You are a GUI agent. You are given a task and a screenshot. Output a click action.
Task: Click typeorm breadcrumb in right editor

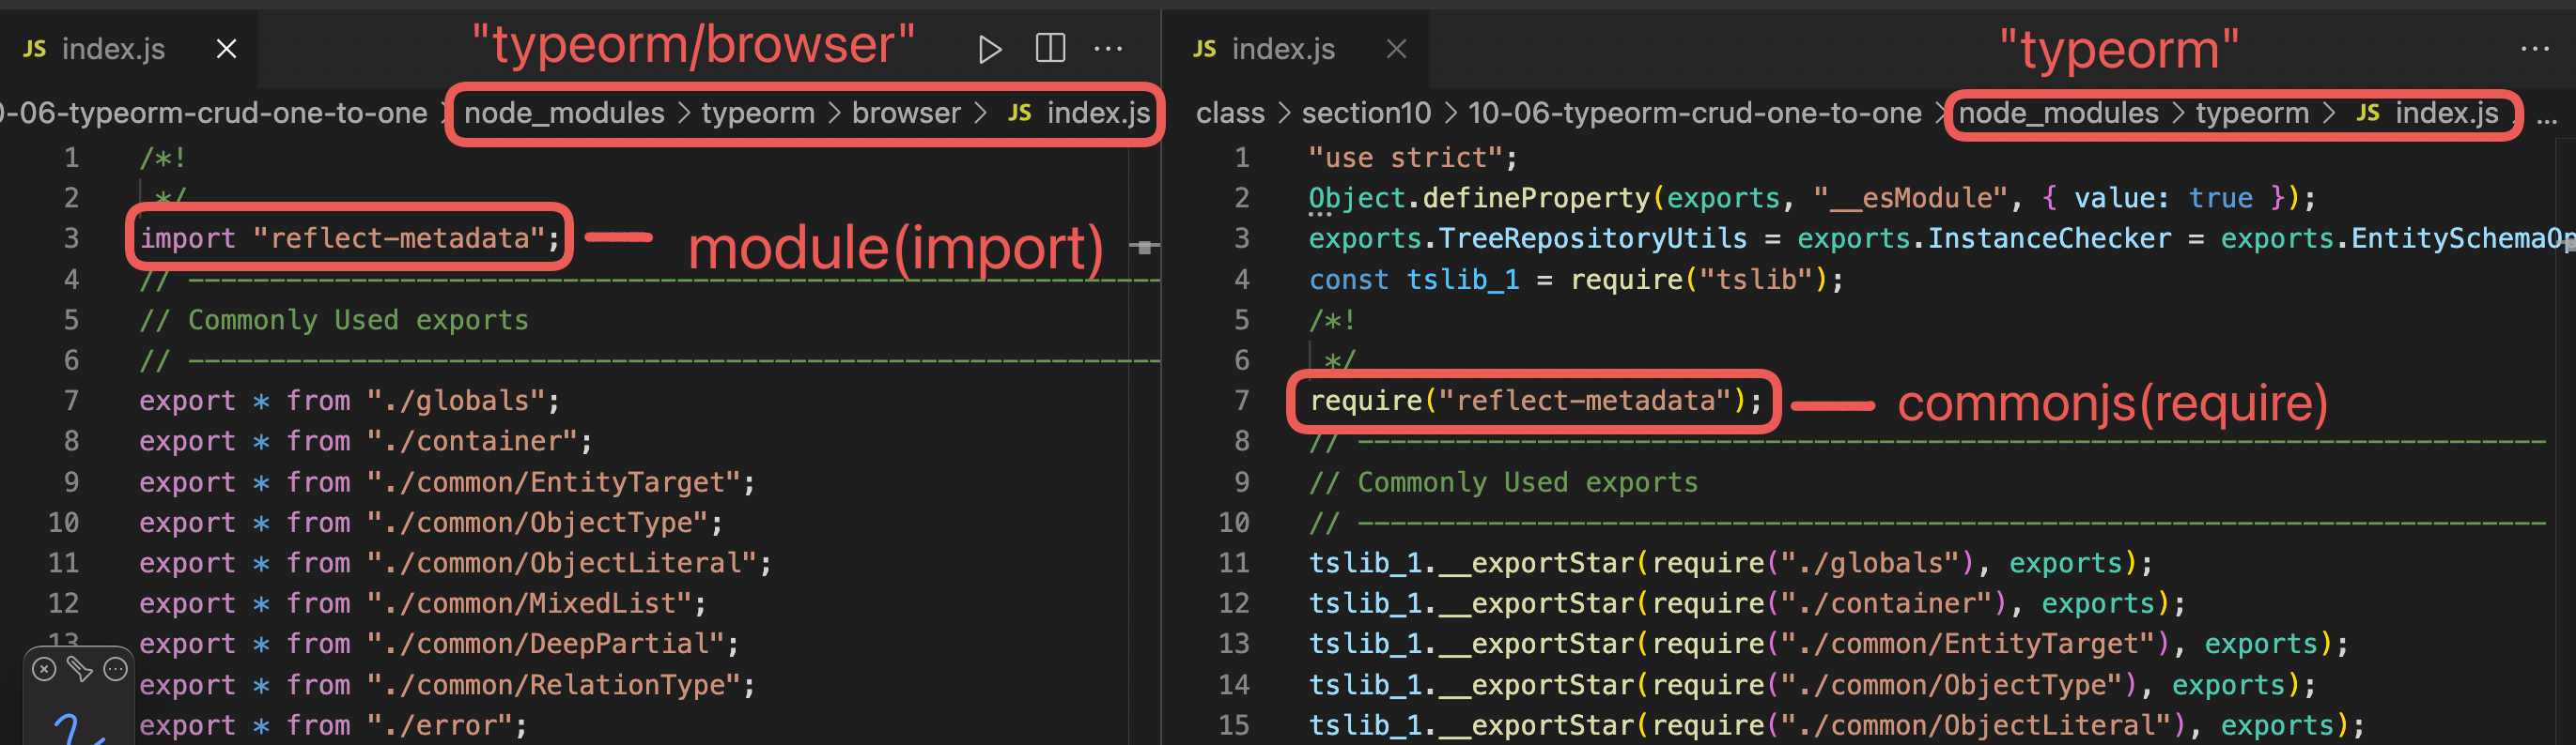2252,113
